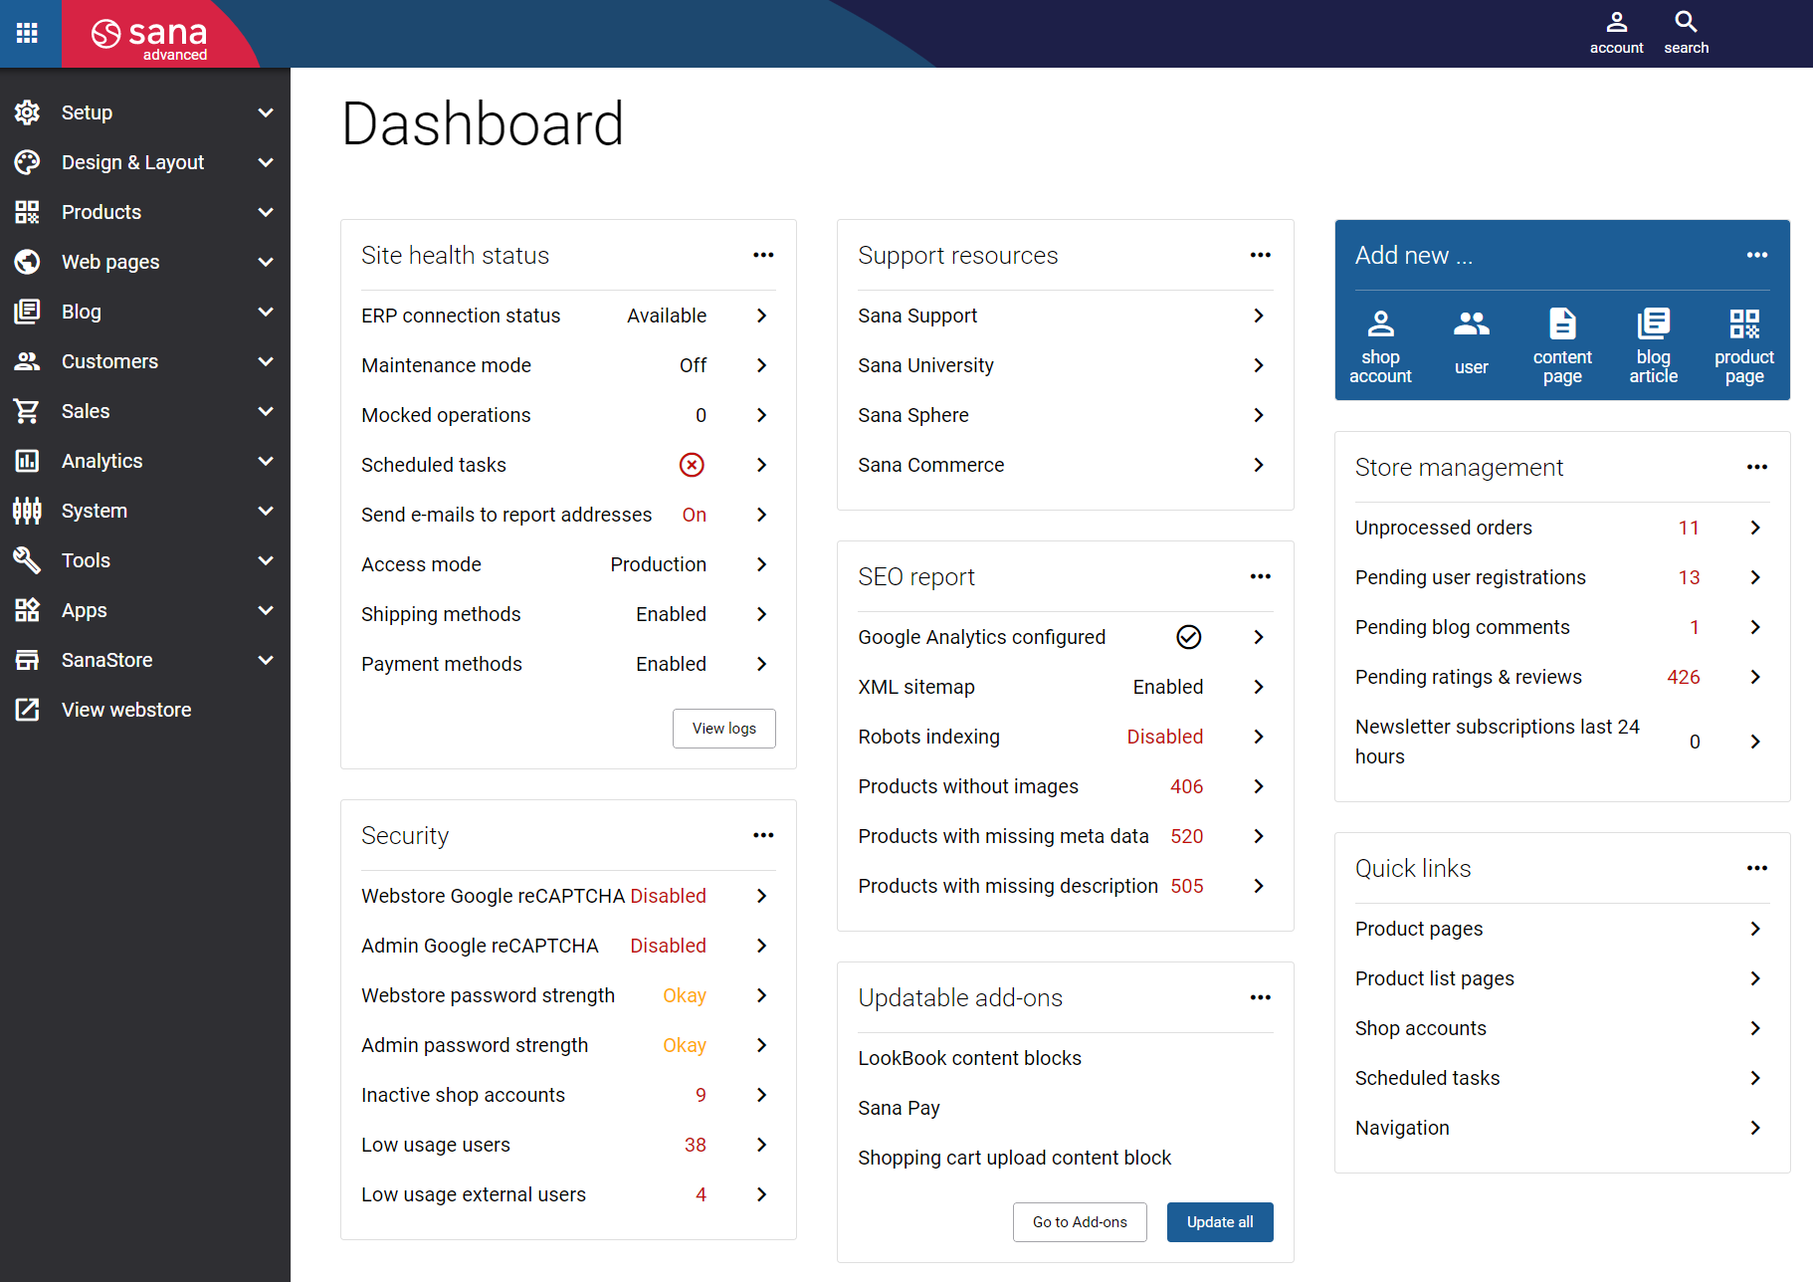Click the Google Analytics configured checkmark icon
1813x1282 pixels.
coord(1189,637)
